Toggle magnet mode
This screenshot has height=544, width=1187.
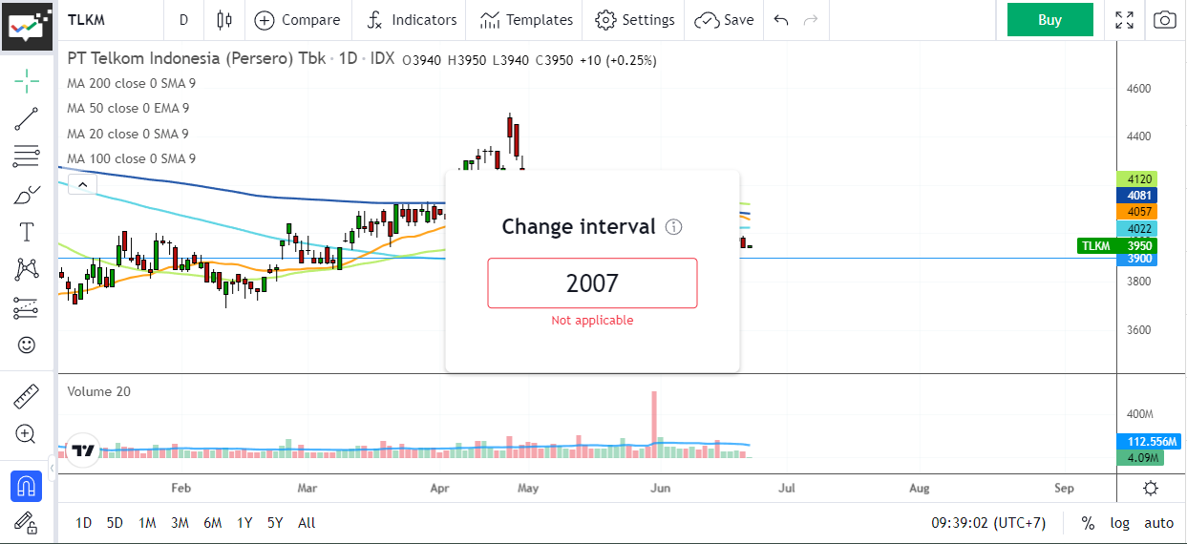click(27, 487)
